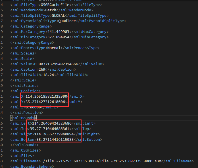This screenshot has width=198, height=168.
Task: Click the Position X coordinate 114.265185821322900
Action: [x=46, y=96]
